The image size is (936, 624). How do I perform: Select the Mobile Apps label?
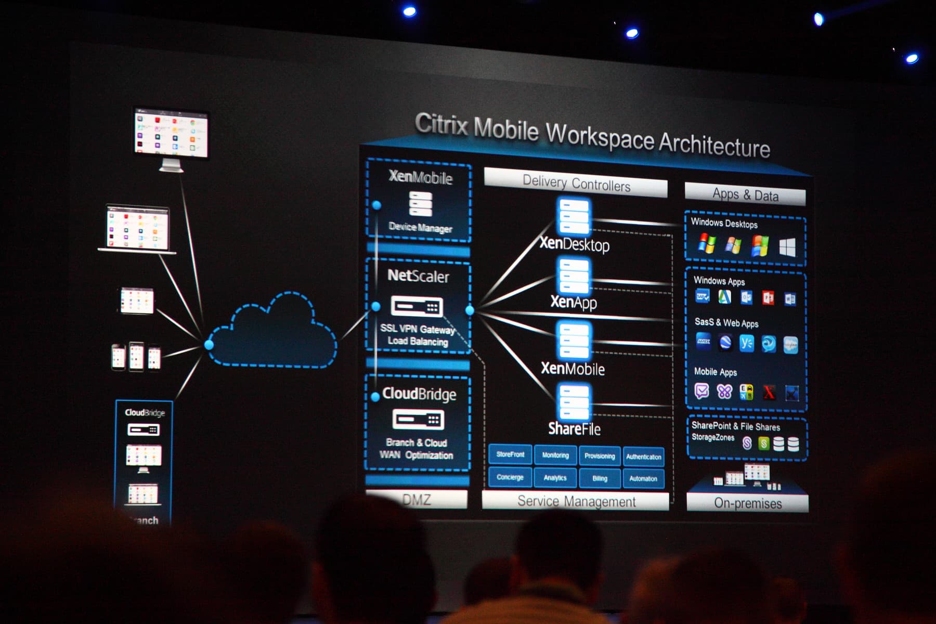pyautogui.click(x=716, y=372)
